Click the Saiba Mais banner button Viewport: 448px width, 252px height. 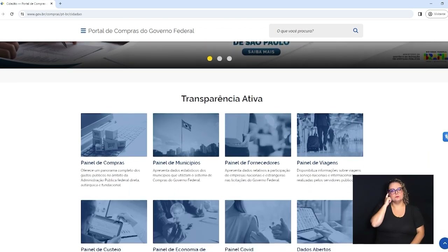point(261,52)
